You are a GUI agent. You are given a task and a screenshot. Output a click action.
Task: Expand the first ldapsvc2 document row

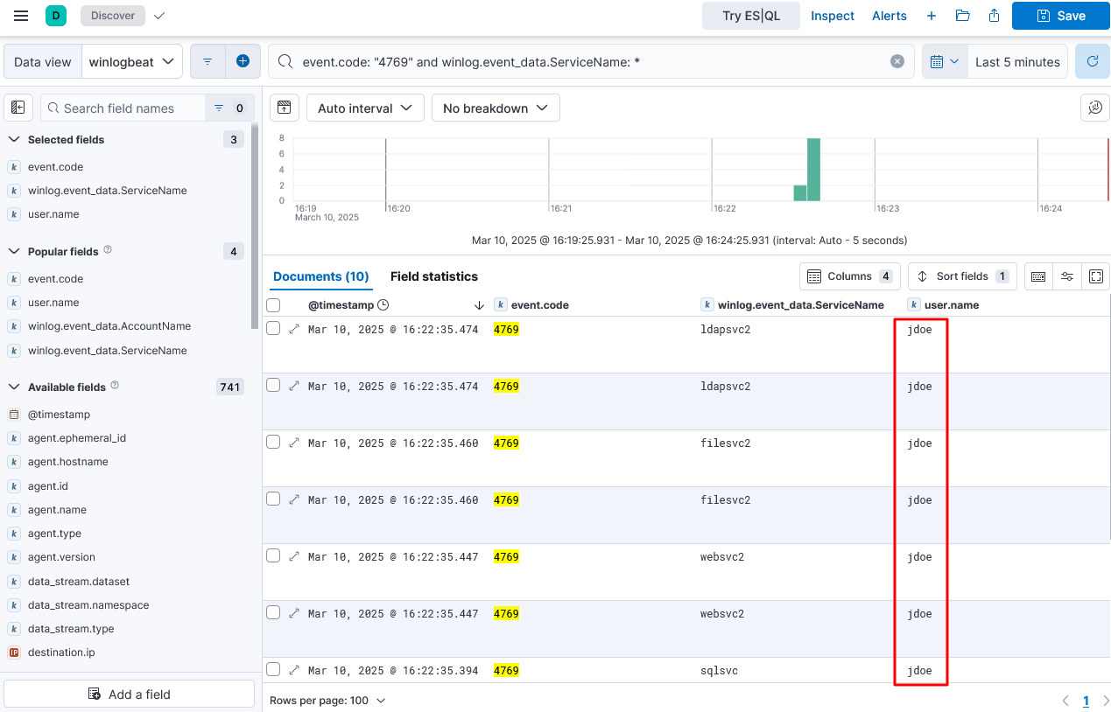(294, 329)
